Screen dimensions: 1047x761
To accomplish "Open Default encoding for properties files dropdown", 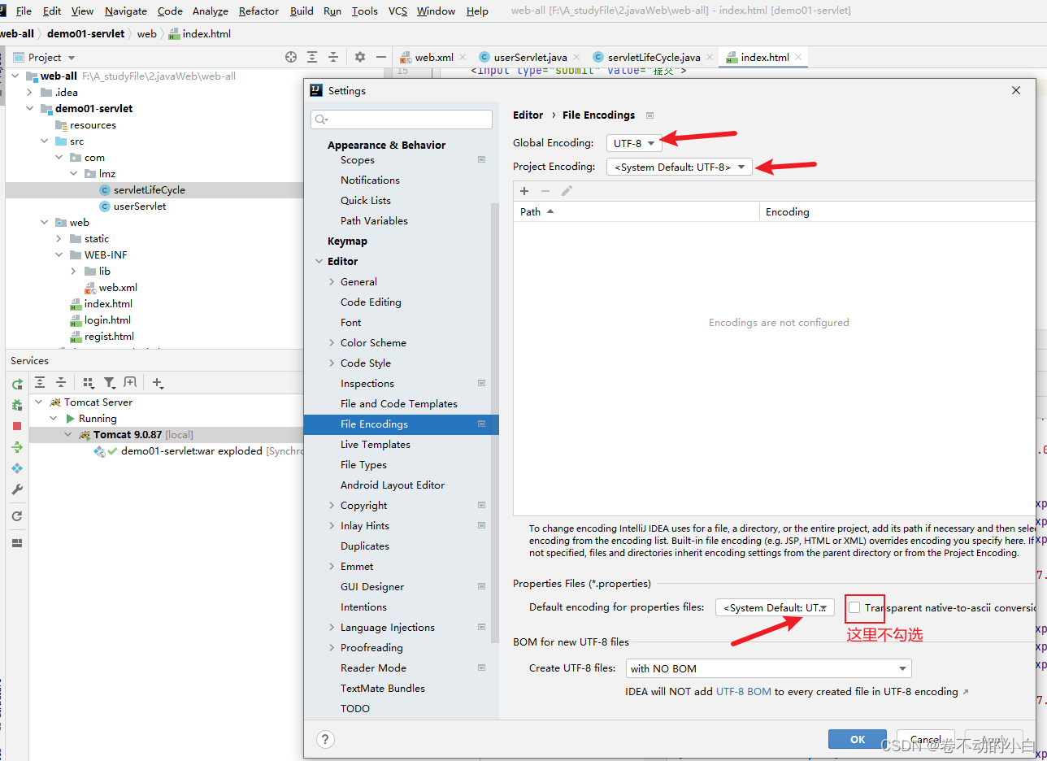I will (x=775, y=607).
